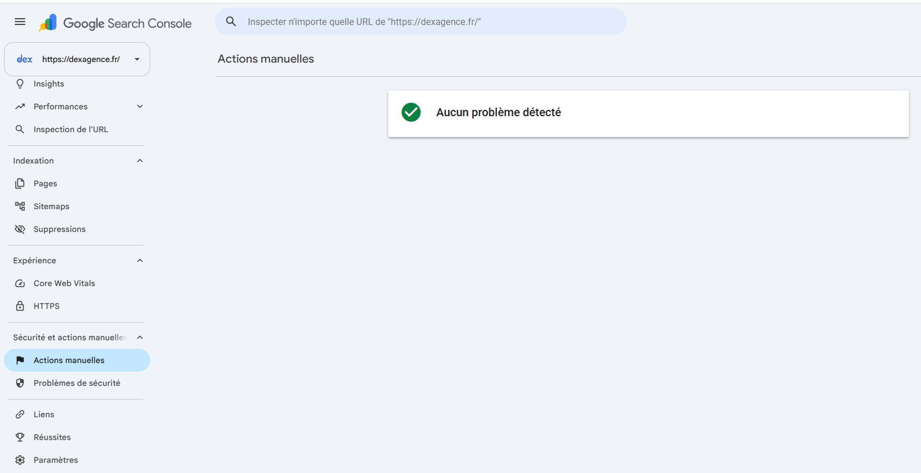Click the search magnifier icon in URL bar
The image size is (921, 473).
click(x=231, y=22)
